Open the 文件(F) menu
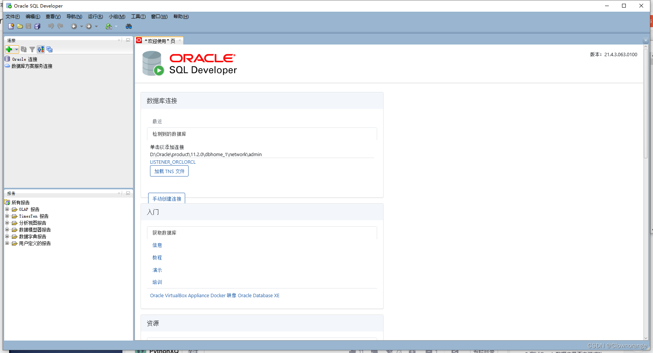Image resolution: width=653 pixels, height=353 pixels. point(13,17)
